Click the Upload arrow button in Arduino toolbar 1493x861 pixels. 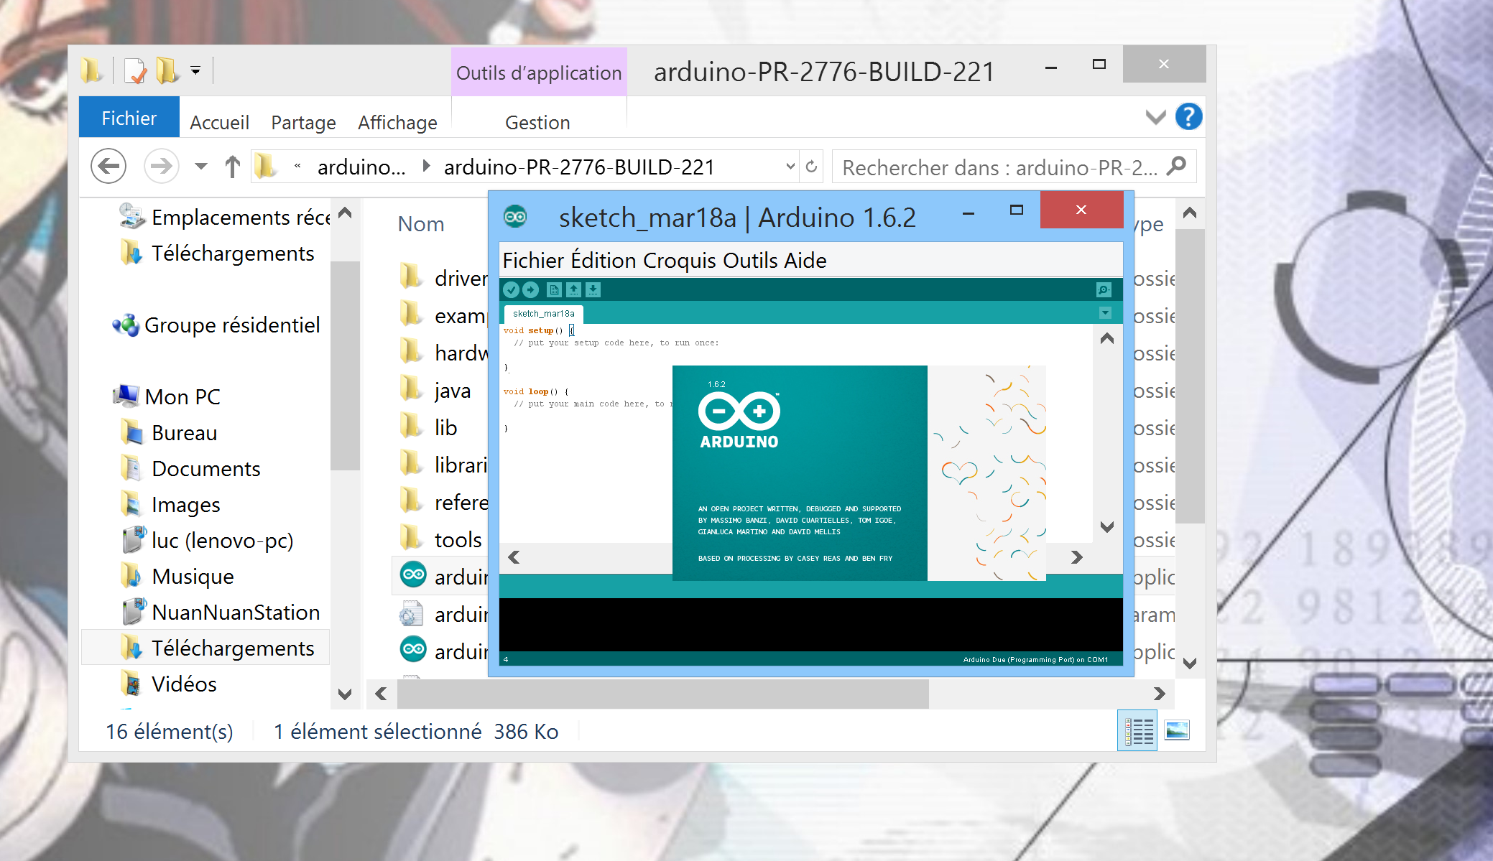(x=530, y=289)
